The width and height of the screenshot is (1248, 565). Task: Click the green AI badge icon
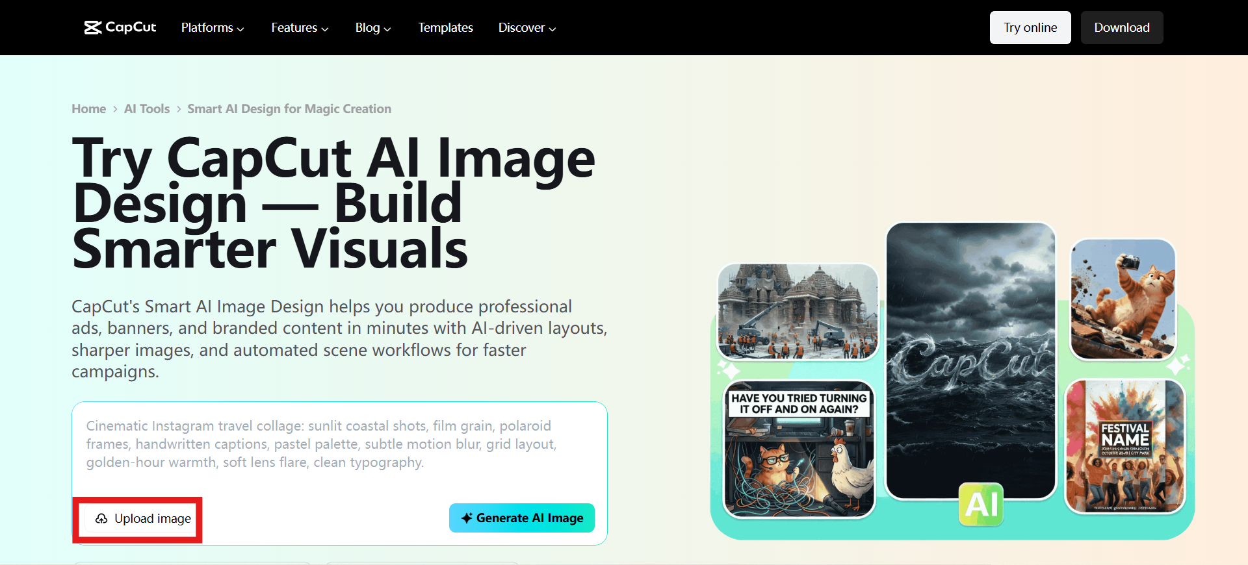click(981, 504)
